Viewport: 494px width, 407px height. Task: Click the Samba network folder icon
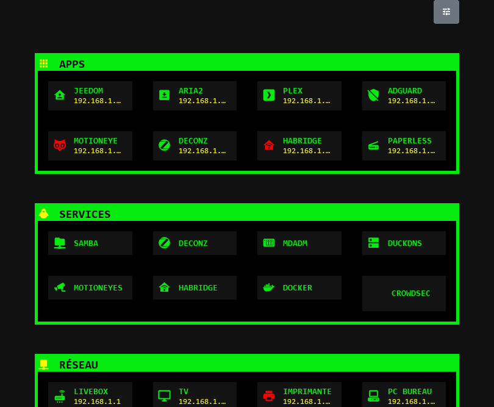(60, 243)
